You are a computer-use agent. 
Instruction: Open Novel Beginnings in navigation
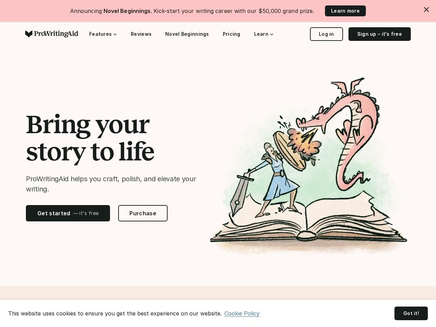tap(187, 34)
